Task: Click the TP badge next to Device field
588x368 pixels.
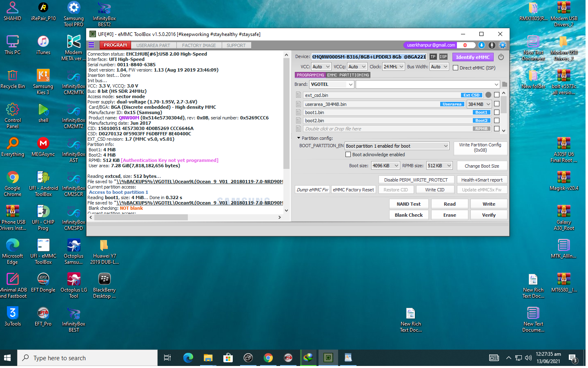Action: (x=433, y=57)
